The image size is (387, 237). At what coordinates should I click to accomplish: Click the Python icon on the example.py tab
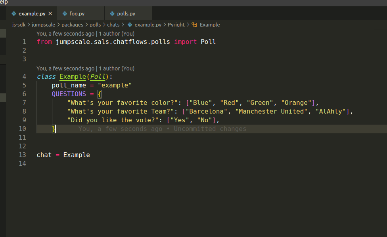[14, 13]
